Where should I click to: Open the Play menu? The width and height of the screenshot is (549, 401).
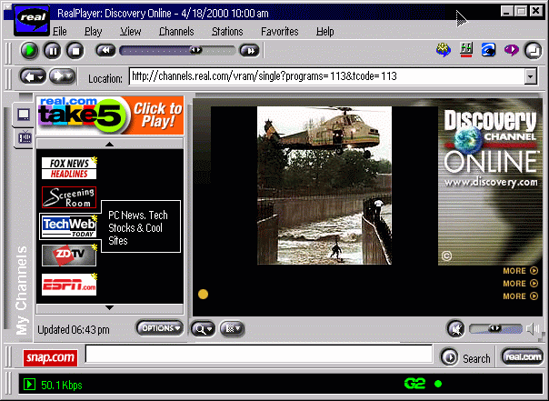tap(93, 32)
